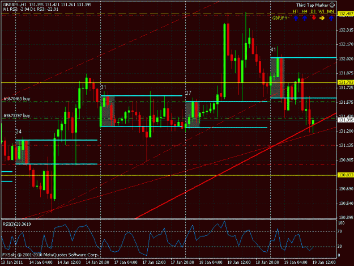Click the 130.985 price scale value

346,160
